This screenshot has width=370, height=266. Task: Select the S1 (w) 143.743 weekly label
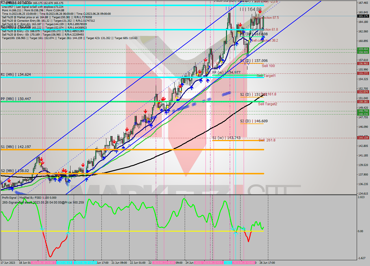pos(226,138)
